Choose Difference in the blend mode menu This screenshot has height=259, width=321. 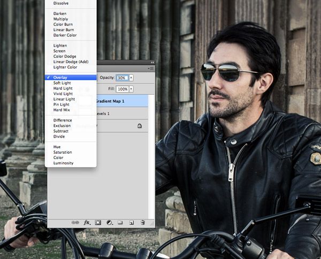(63, 120)
